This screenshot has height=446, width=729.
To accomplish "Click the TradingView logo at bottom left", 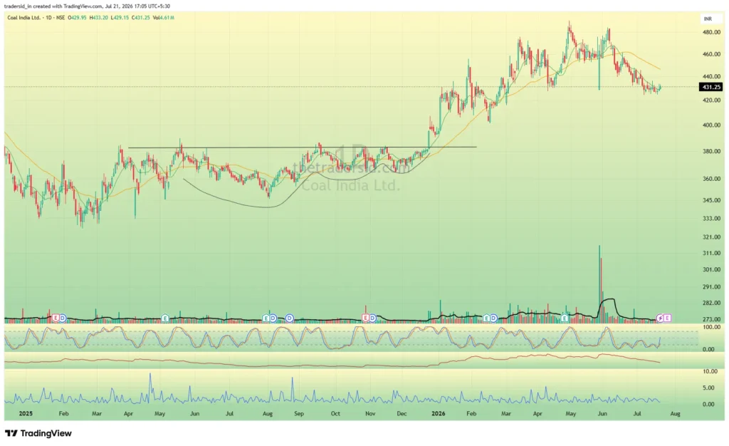I will pyautogui.click(x=38, y=433).
